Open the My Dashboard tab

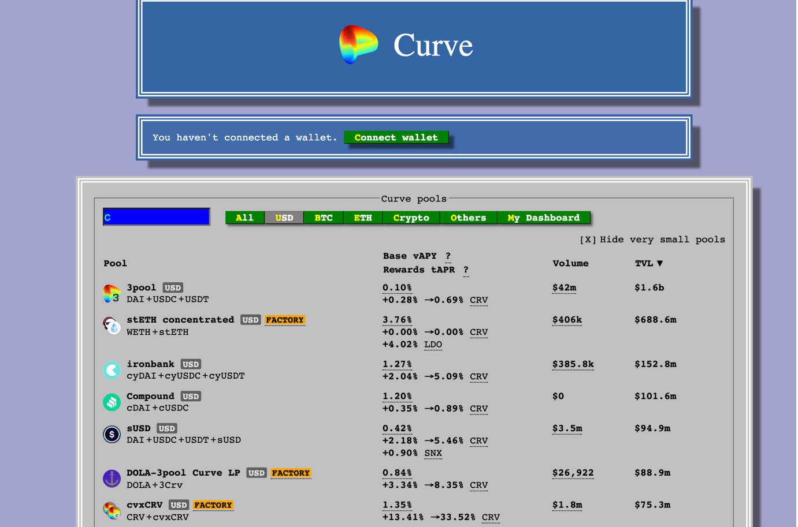point(544,218)
